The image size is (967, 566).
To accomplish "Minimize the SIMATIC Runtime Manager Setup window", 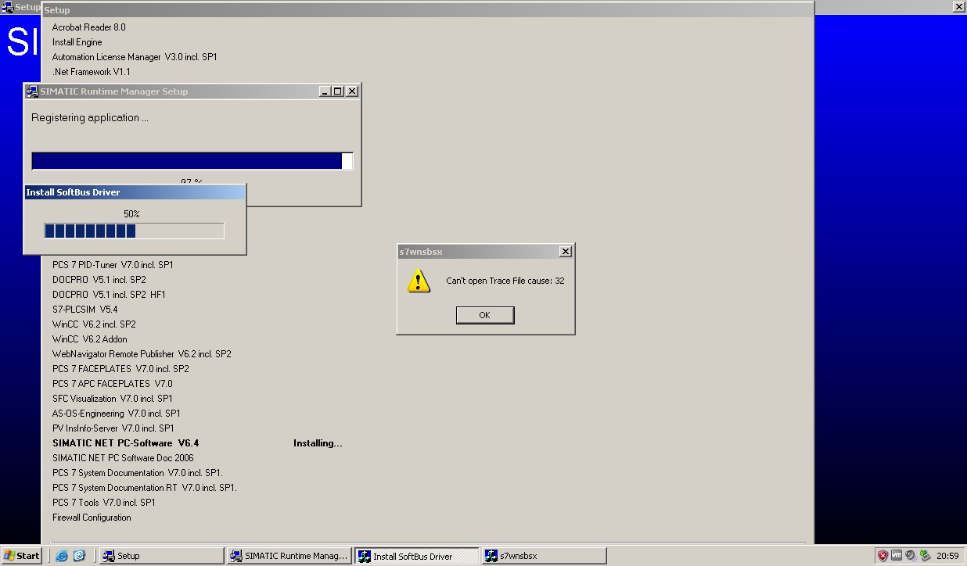I will (325, 91).
